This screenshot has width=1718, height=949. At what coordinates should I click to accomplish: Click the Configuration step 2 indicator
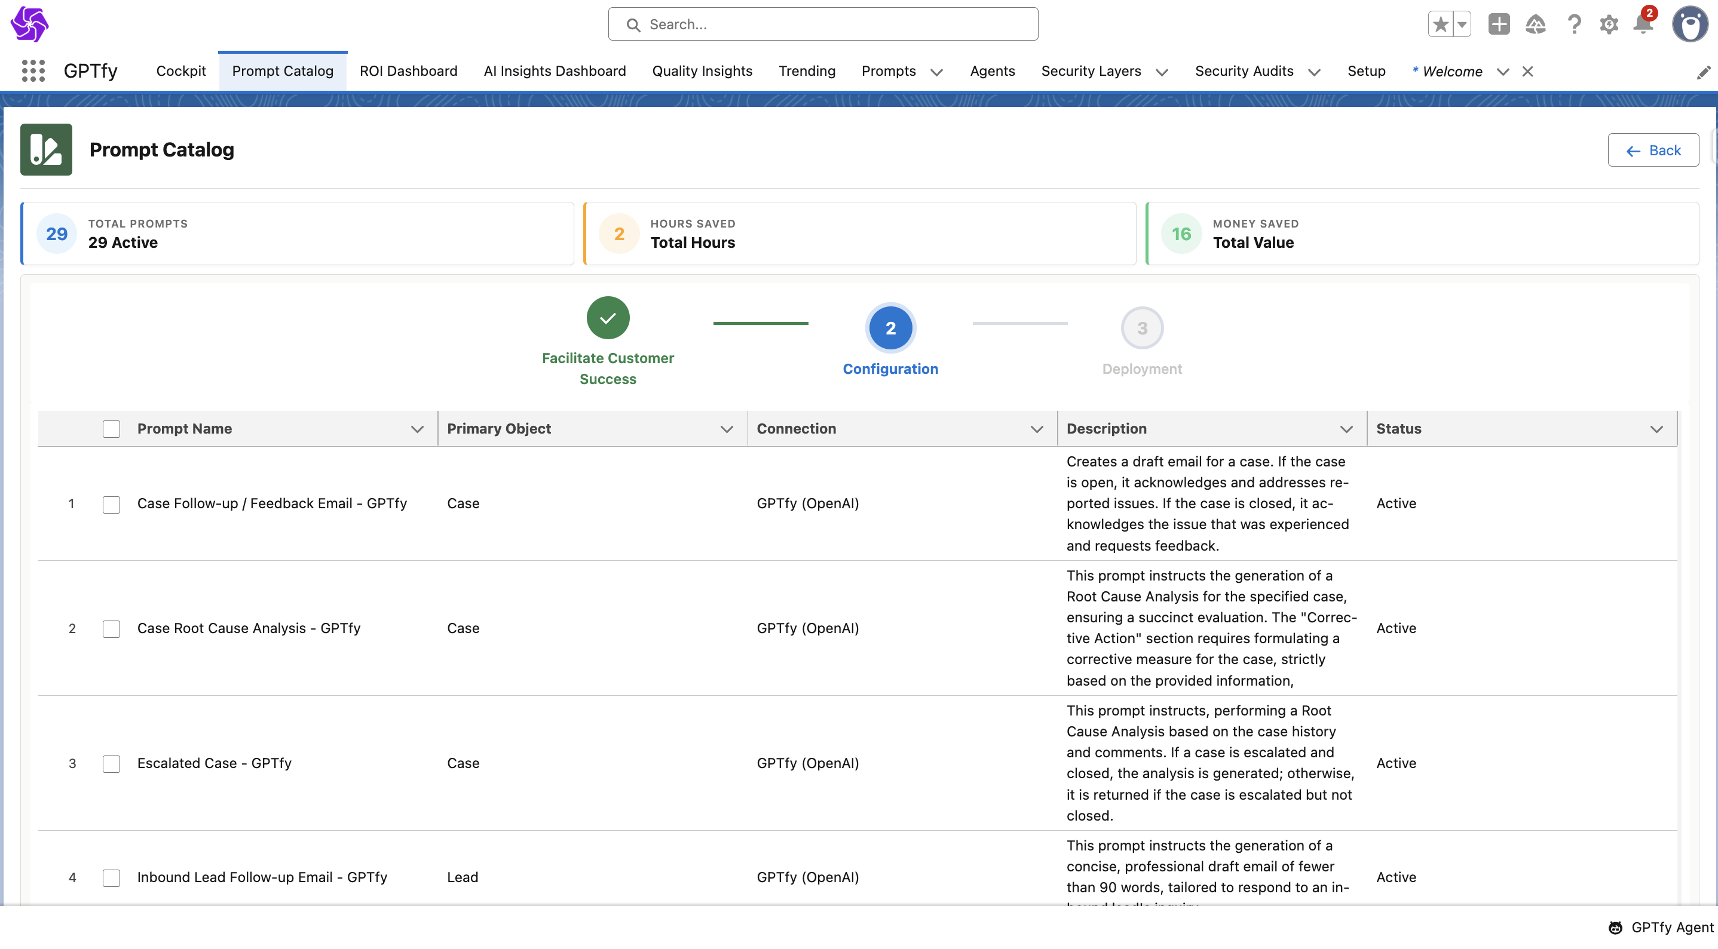click(890, 328)
